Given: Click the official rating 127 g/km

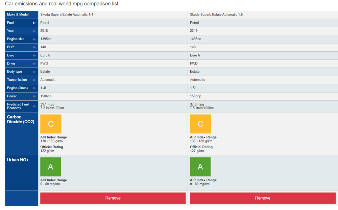Looking at the screenshot, I should [x=197, y=151].
